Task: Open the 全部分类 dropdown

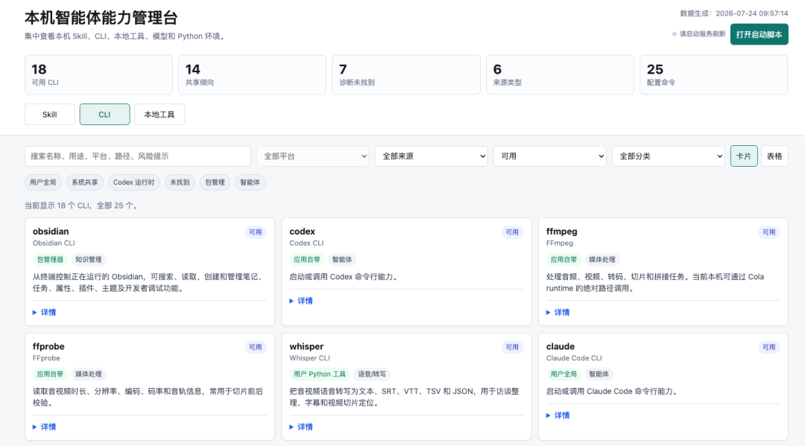Action: pos(668,156)
